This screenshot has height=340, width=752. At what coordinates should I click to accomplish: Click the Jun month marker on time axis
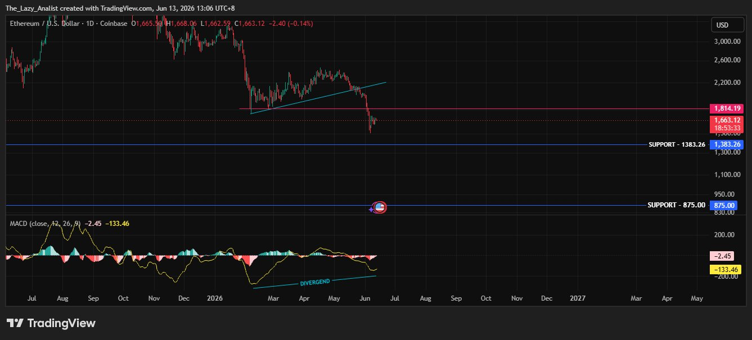click(365, 298)
